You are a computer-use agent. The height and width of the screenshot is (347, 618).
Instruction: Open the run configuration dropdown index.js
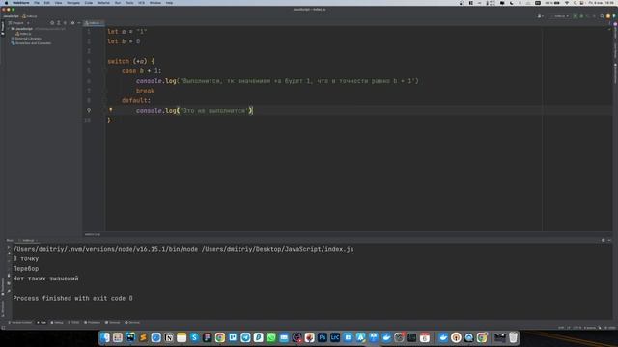(x=560, y=16)
